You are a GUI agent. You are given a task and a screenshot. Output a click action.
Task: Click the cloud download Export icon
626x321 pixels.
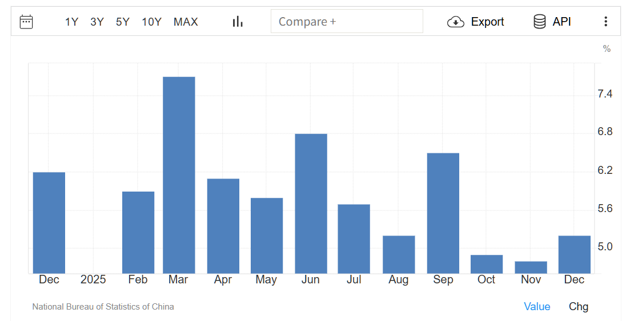455,22
